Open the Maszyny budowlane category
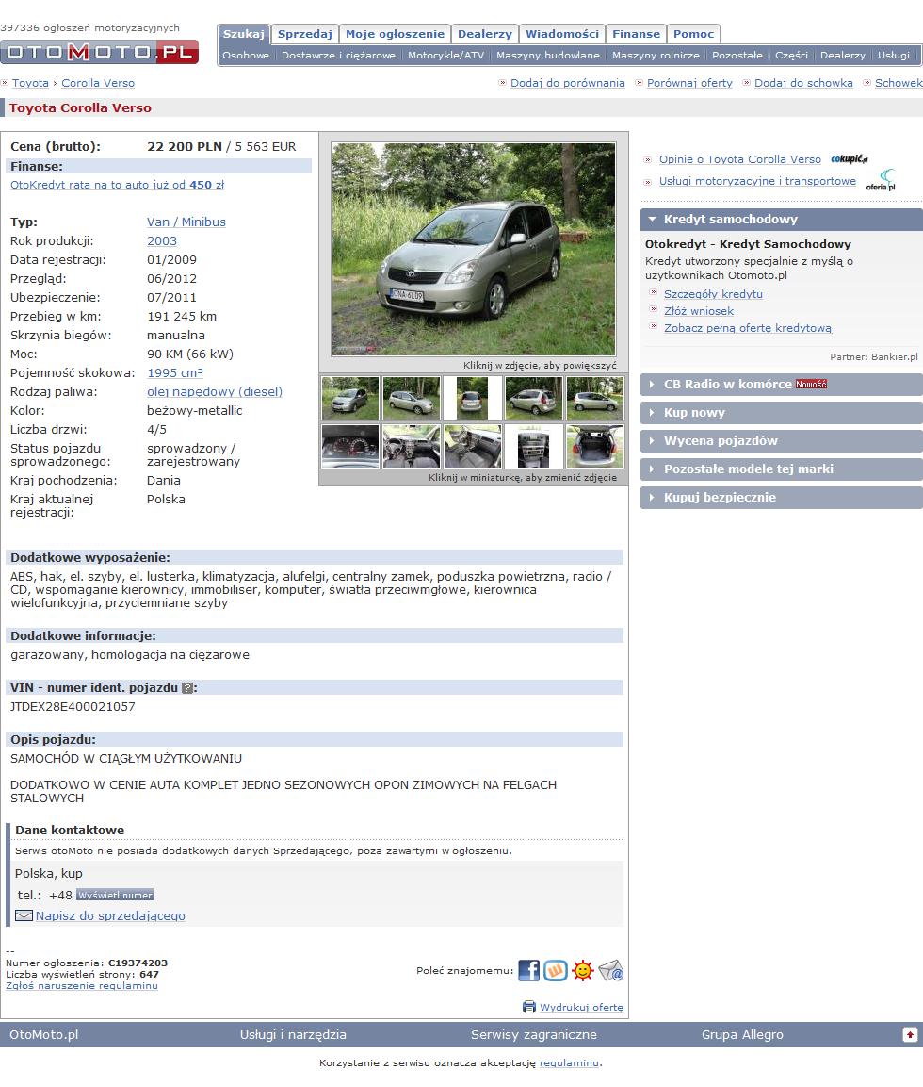The height and width of the screenshot is (1087, 923). click(548, 55)
